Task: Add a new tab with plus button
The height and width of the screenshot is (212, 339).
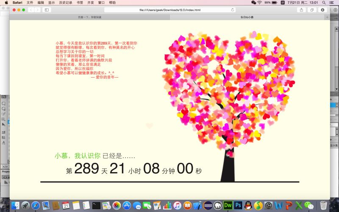Action: point(327,17)
